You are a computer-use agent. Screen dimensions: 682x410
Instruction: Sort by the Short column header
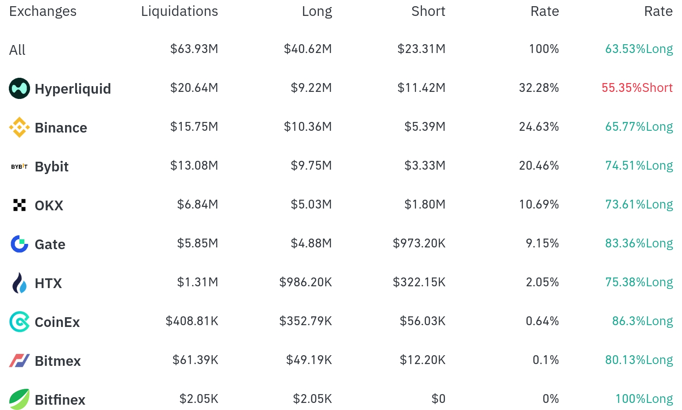428,11
